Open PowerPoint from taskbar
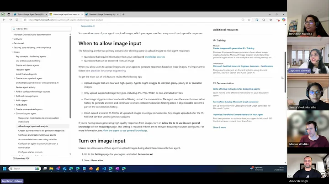Image resolution: width=329 pixels, height=184 pixels. [x=91, y=169]
